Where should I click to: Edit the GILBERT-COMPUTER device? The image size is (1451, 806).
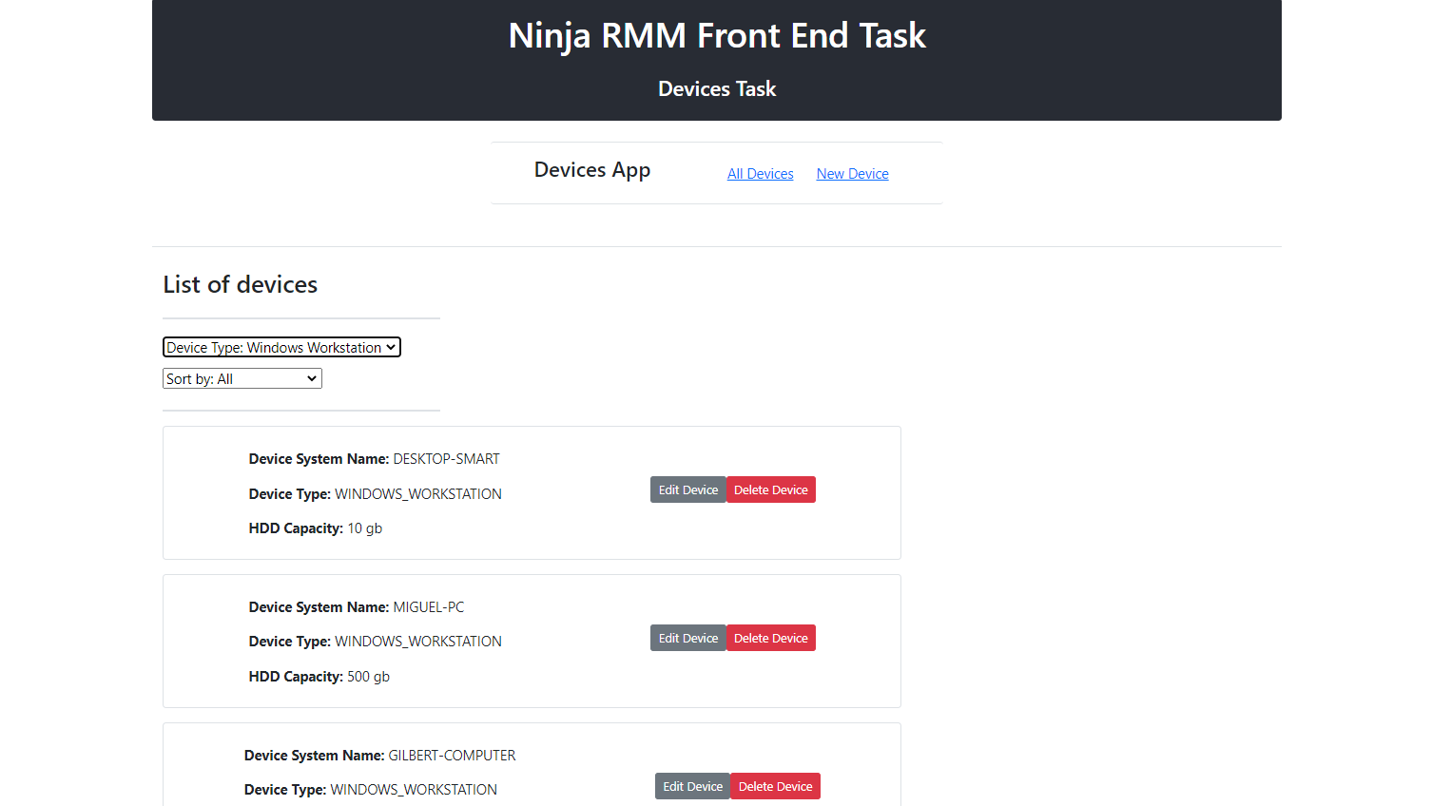point(693,787)
